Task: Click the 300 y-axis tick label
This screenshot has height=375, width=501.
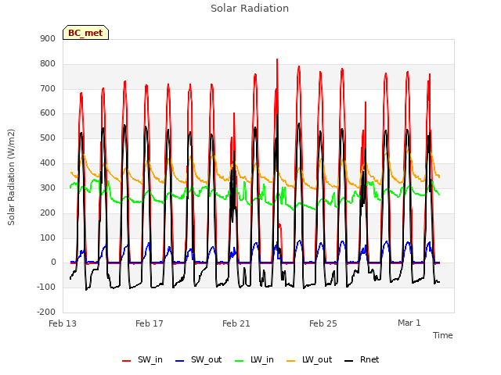Action: pos(48,187)
